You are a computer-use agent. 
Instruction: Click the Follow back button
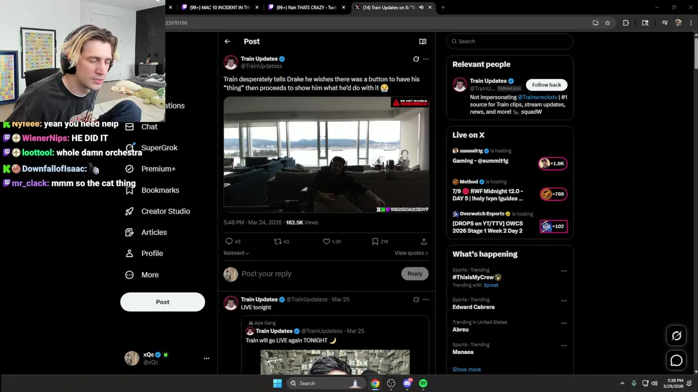(x=546, y=85)
